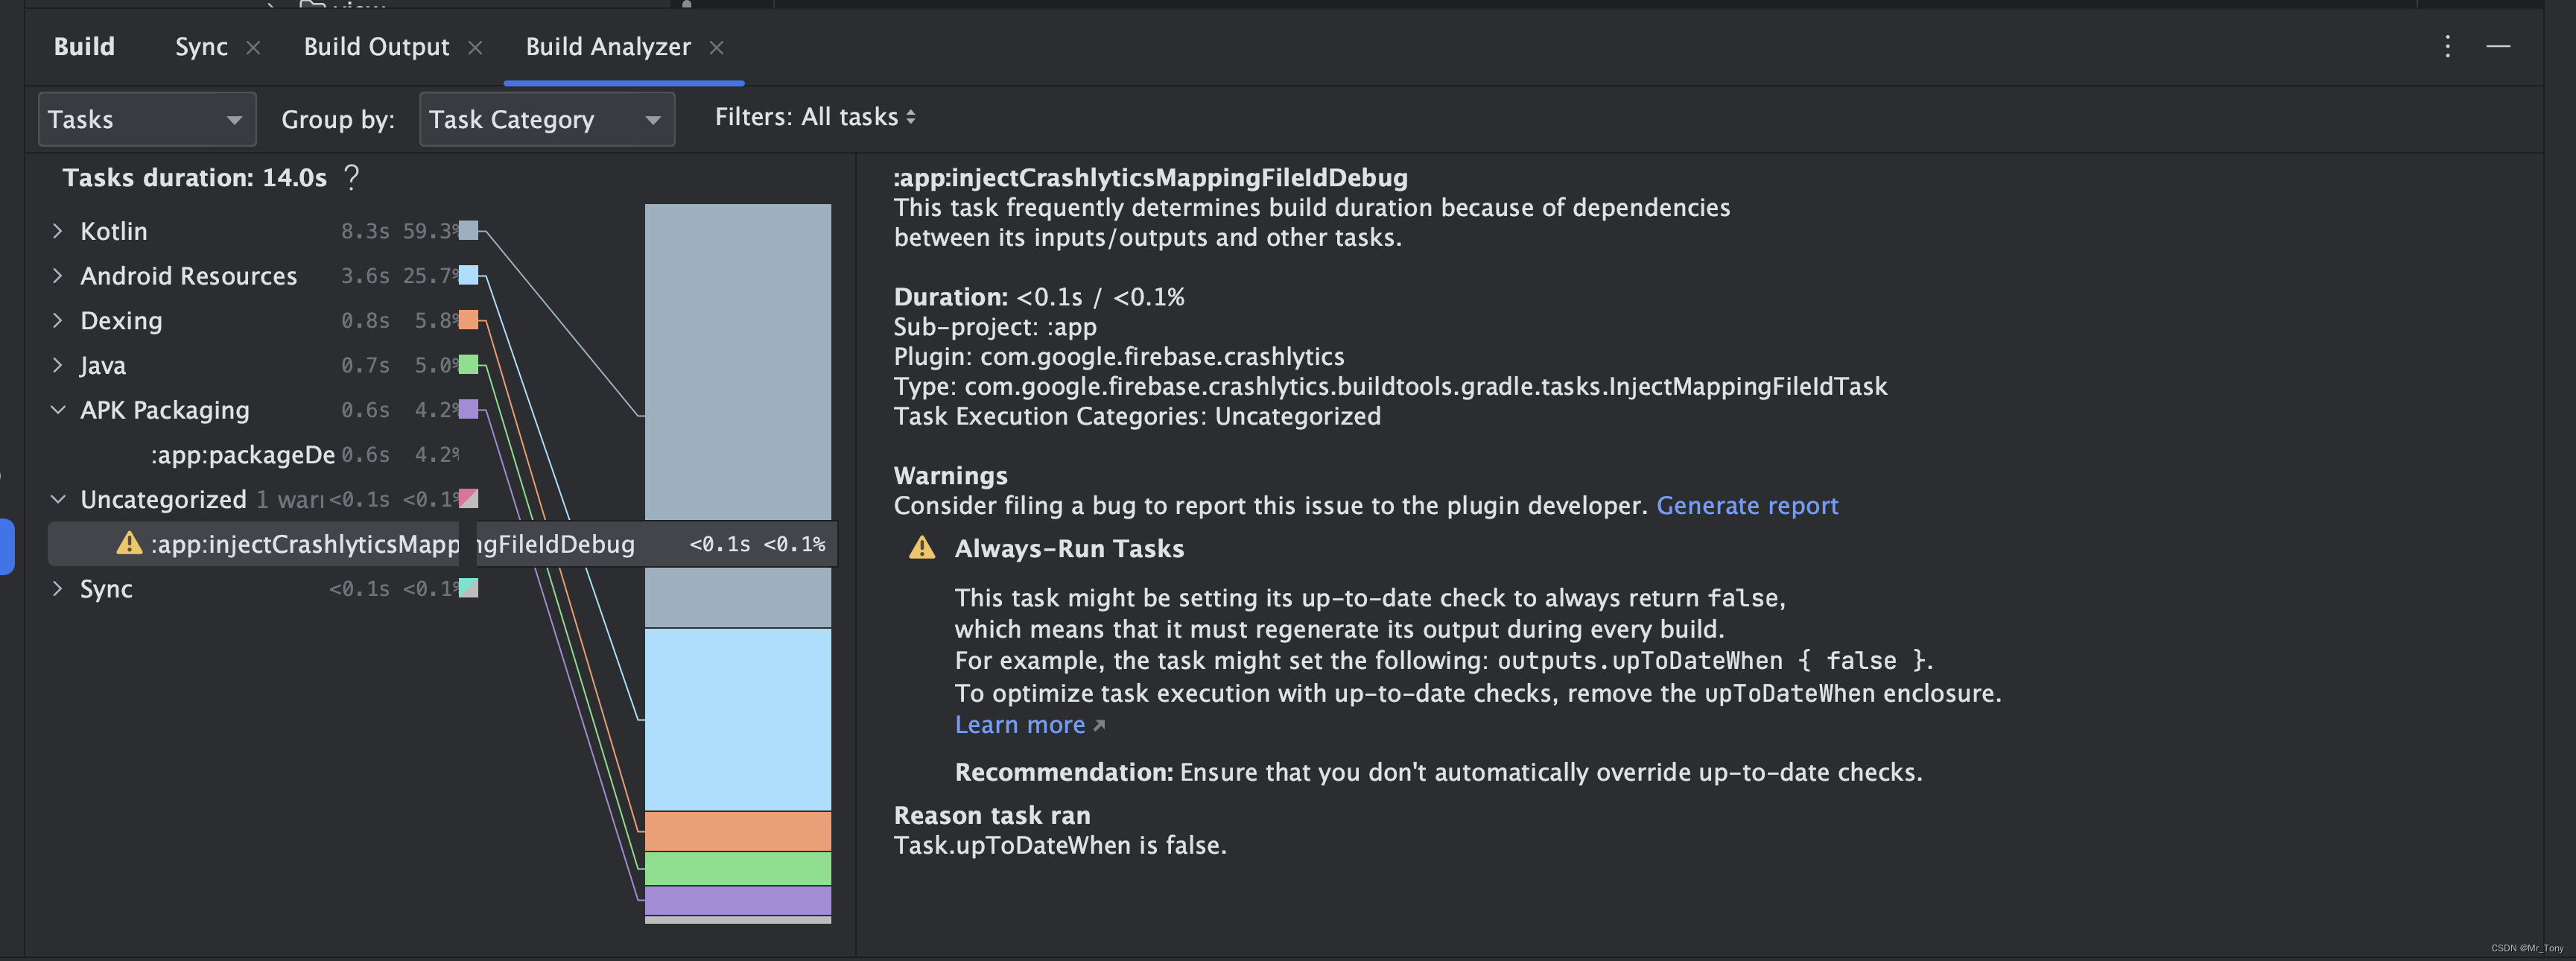This screenshot has width=2576, height=961.
Task: Hide the Build tool window with minimize dash
Action: pos(2498,46)
